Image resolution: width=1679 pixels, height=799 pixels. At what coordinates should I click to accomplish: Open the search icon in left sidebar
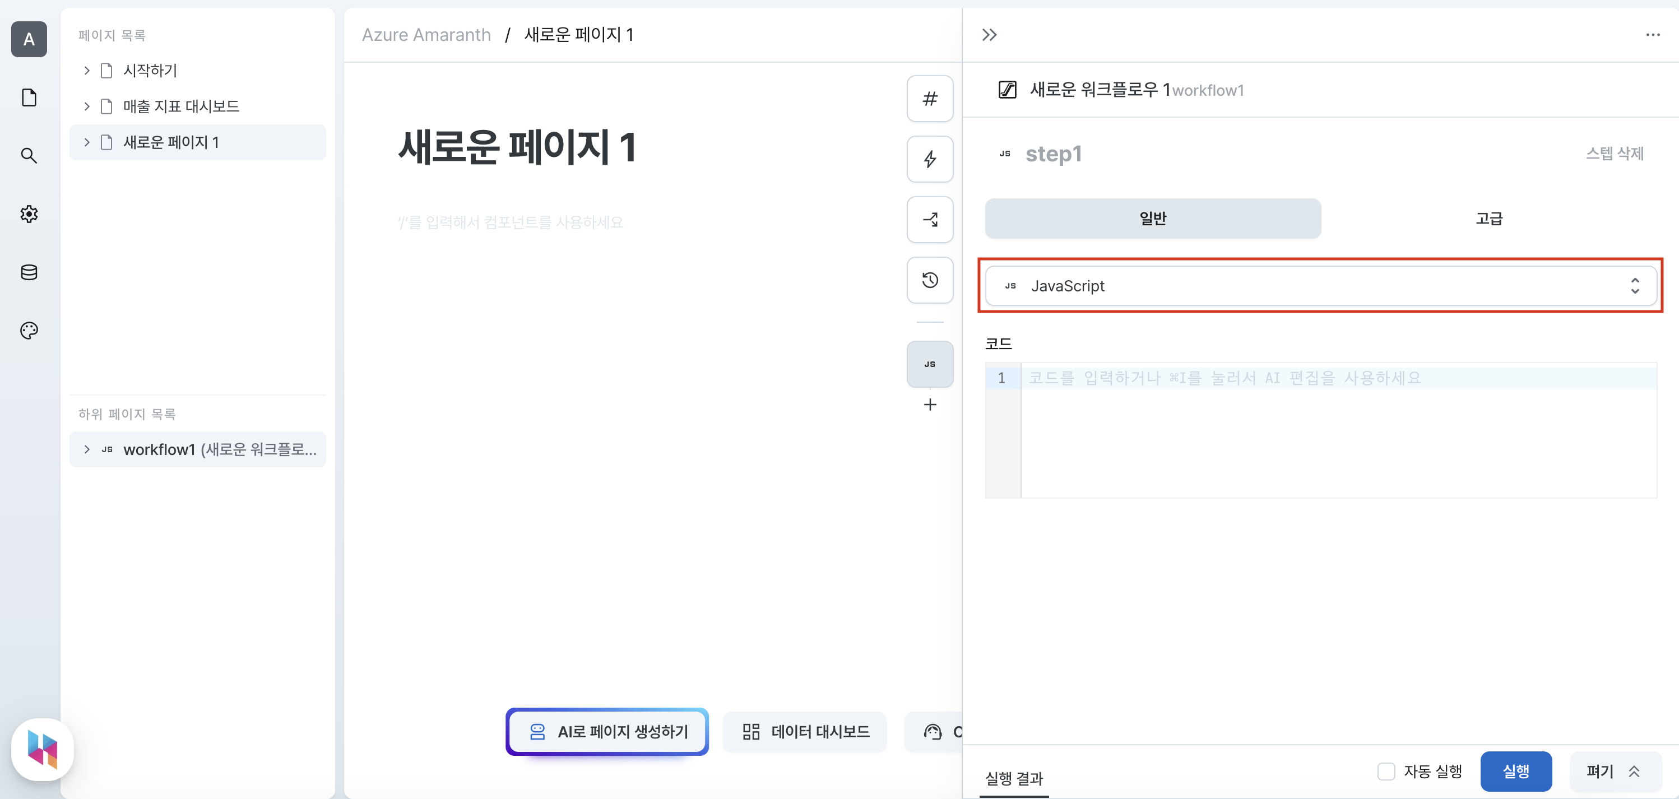pos(29,156)
